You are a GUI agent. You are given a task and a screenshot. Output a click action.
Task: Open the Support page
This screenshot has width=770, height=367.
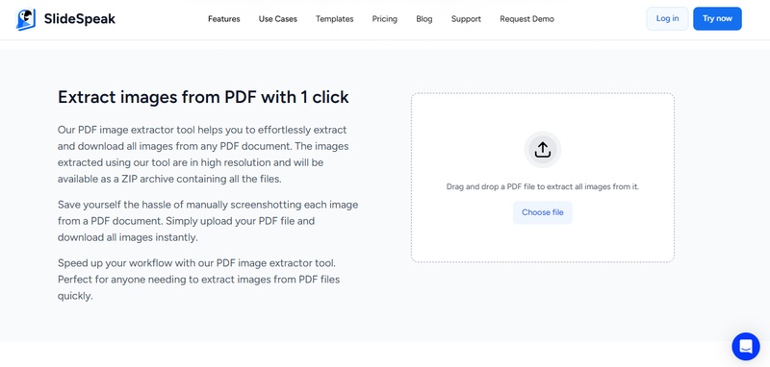coord(466,19)
